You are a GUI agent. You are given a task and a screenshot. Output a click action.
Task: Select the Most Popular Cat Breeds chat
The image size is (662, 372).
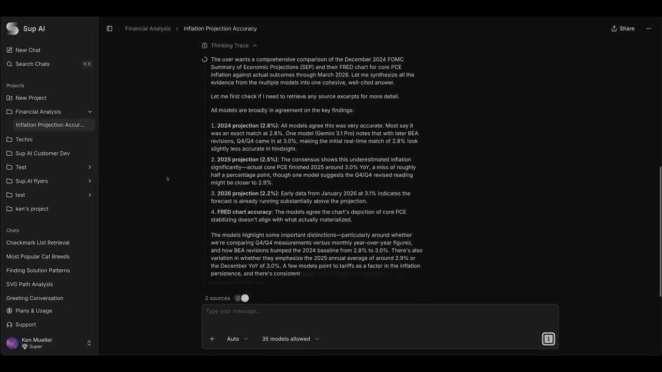click(x=38, y=256)
